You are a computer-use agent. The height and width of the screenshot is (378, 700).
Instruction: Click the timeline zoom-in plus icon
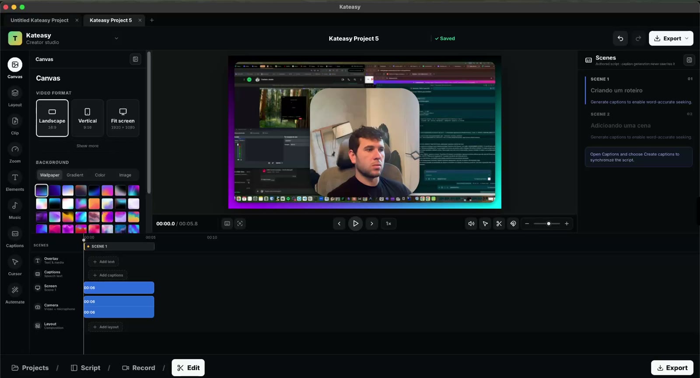pos(567,223)
